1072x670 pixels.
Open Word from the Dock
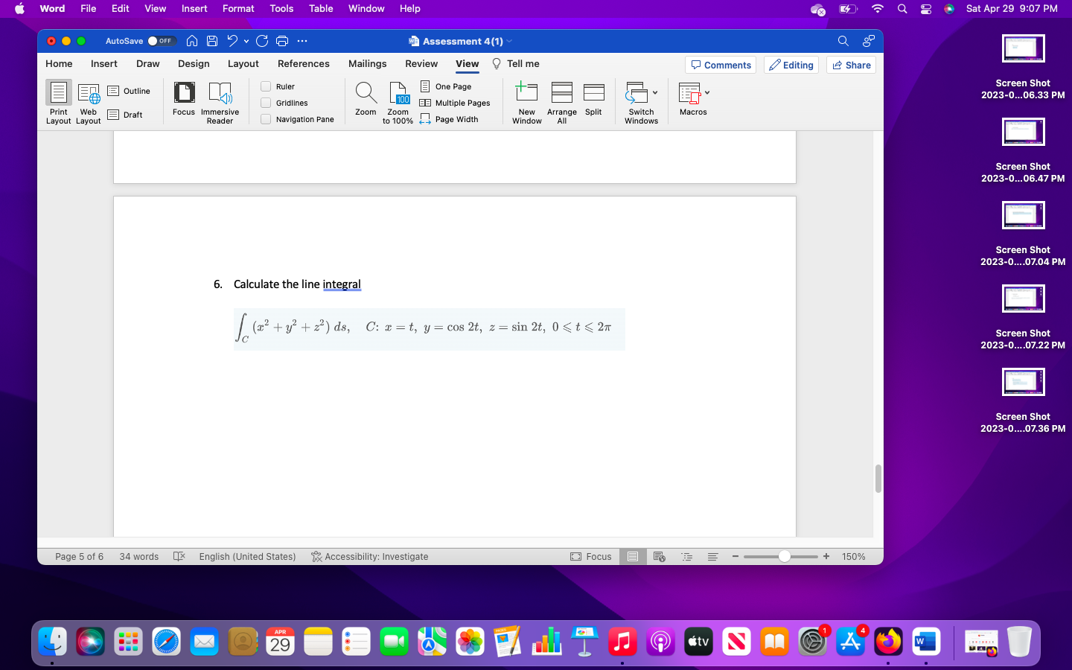pyautogui.click(x=926, y=641)
